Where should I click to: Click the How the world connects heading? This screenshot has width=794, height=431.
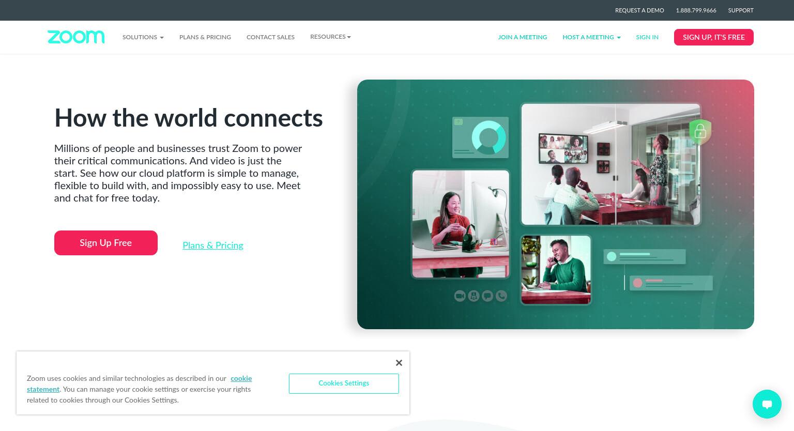coord(189,118)
